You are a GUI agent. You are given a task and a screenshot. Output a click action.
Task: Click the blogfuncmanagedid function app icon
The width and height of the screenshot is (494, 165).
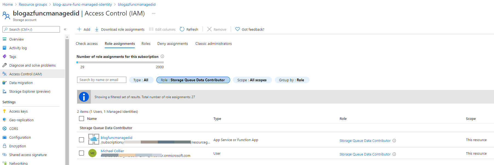pos(93,139)
